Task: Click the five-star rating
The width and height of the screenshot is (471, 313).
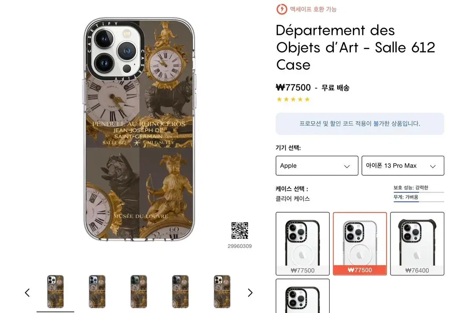Action: coord(293,99)
